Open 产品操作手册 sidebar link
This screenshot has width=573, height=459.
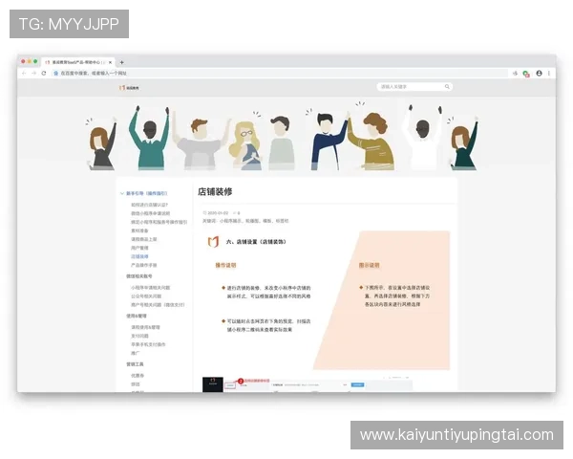[x=144, y=265]
